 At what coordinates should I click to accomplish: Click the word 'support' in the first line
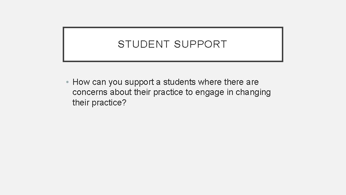point(139,83)
